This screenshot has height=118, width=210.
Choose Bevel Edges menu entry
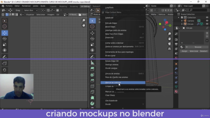[x=123, y=27]
